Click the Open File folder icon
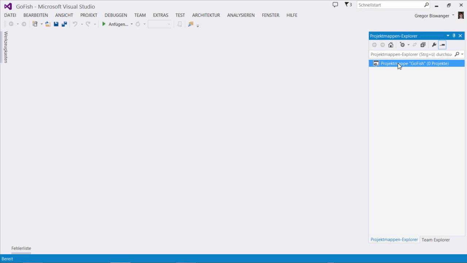The image size is (467, 263). 48,24
